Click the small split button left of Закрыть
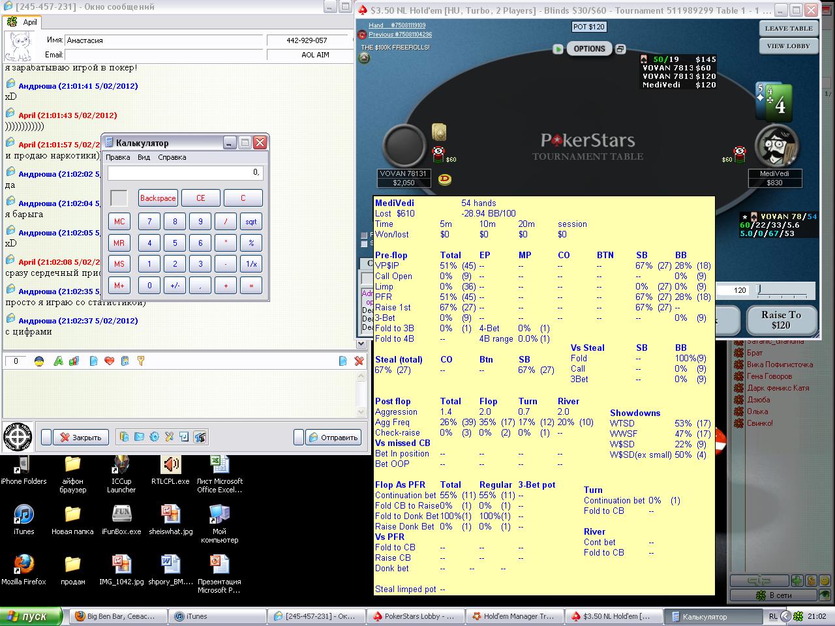The height and width of the screenshot is (626, 835). click(x=46, y=437)
